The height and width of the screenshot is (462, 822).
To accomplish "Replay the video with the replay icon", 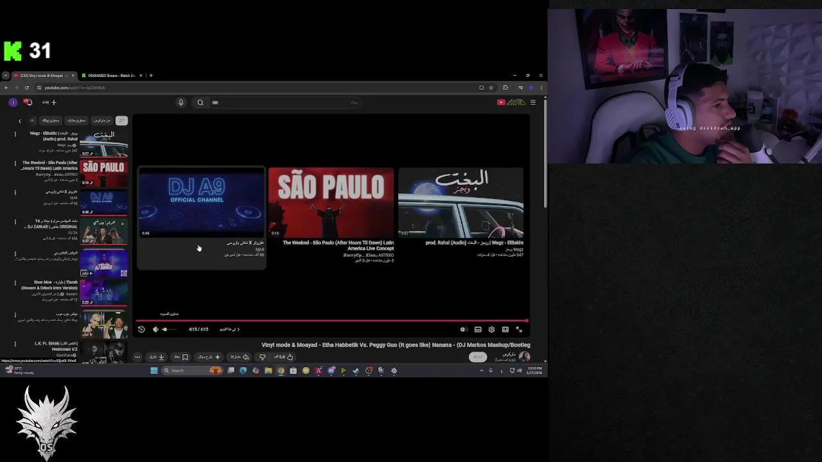I will 141,329.
